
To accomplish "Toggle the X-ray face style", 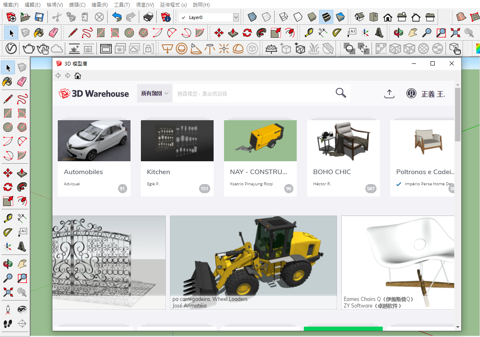I will 252,17.
